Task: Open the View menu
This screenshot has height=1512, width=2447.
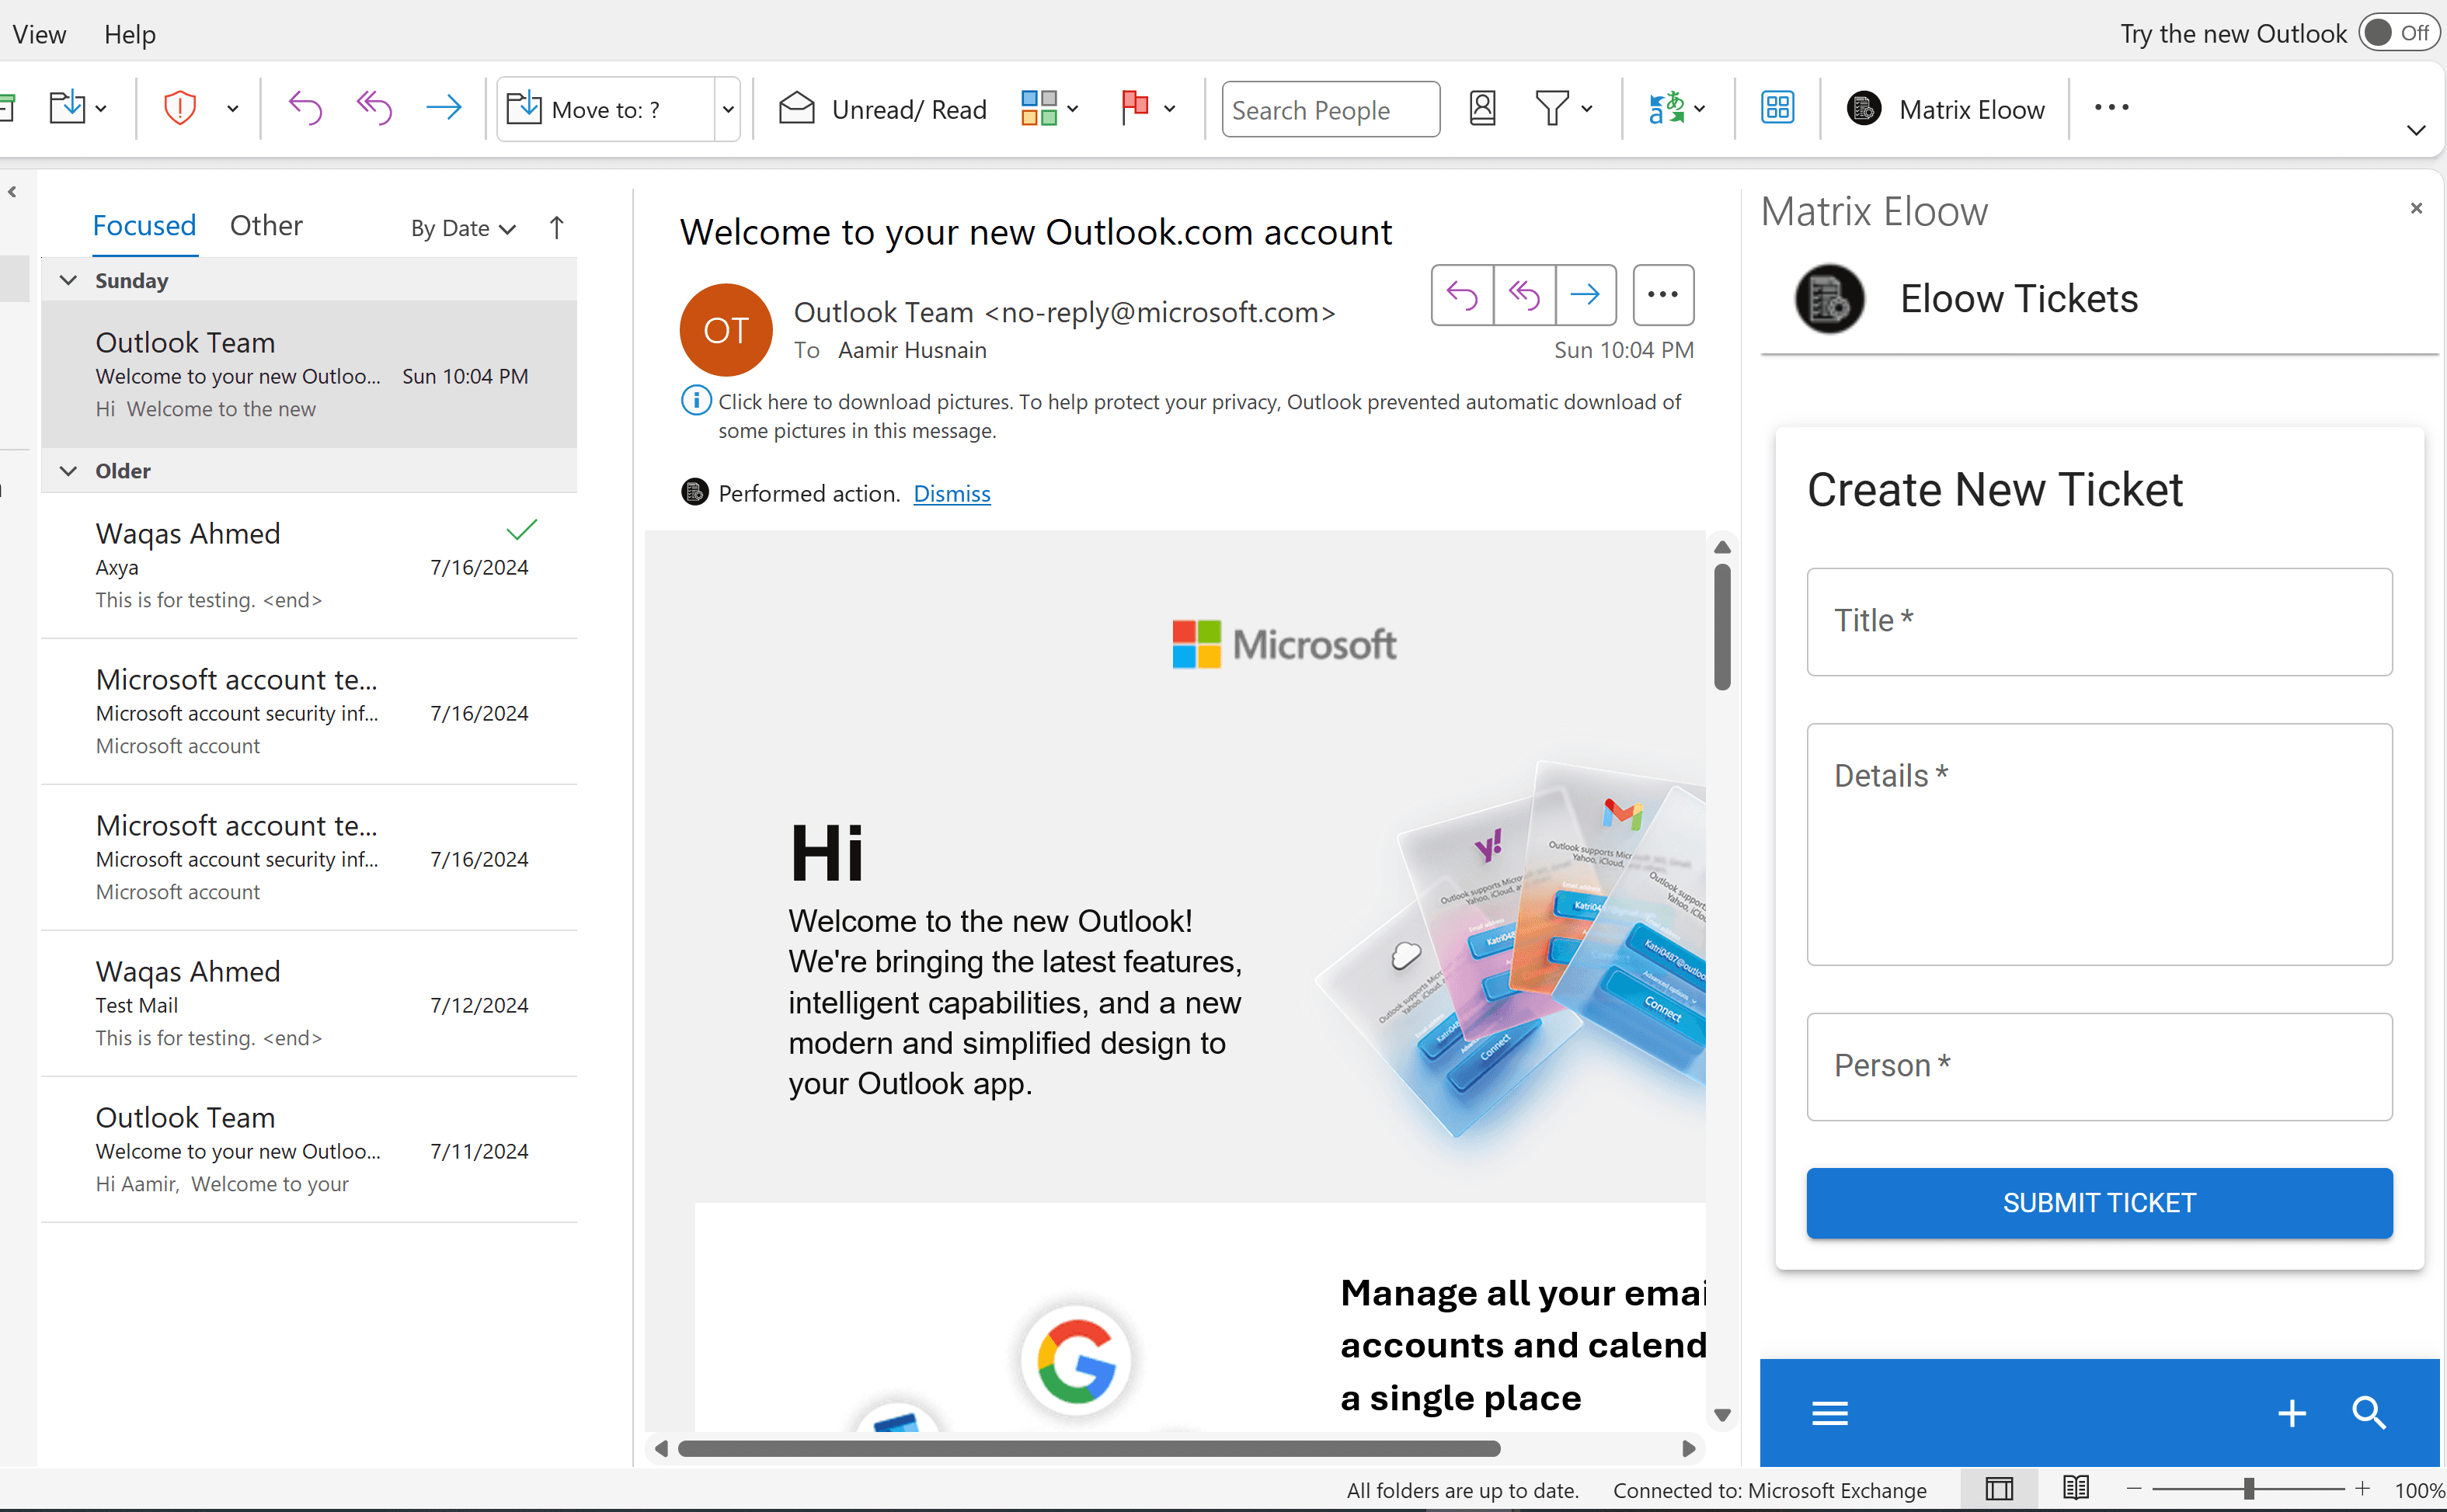Action: tap(39, 34)
